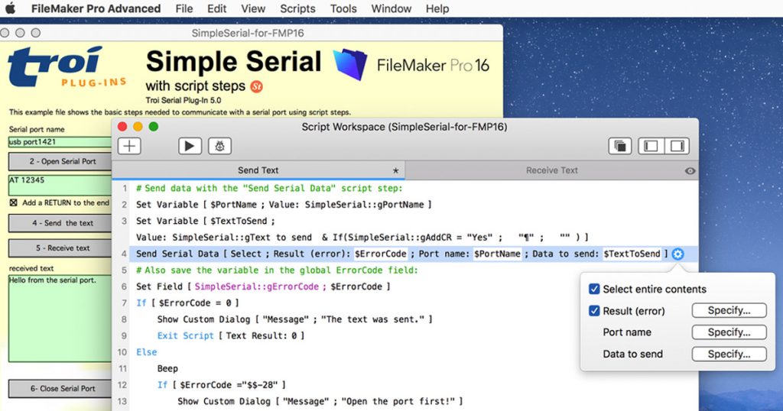Select the comment on script line 1
The height and width of the screenshot is (411, 783).
269,189
